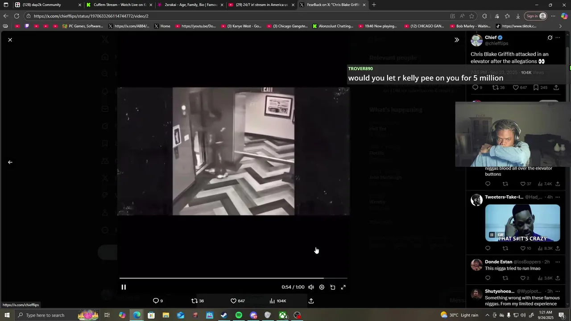Sign in to the browser profile
Image resolution: width=571 pixels, height=321 pixels.
(536, 16)
